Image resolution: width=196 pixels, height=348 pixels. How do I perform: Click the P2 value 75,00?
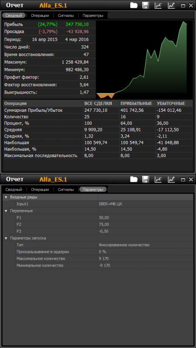[104, 224]
